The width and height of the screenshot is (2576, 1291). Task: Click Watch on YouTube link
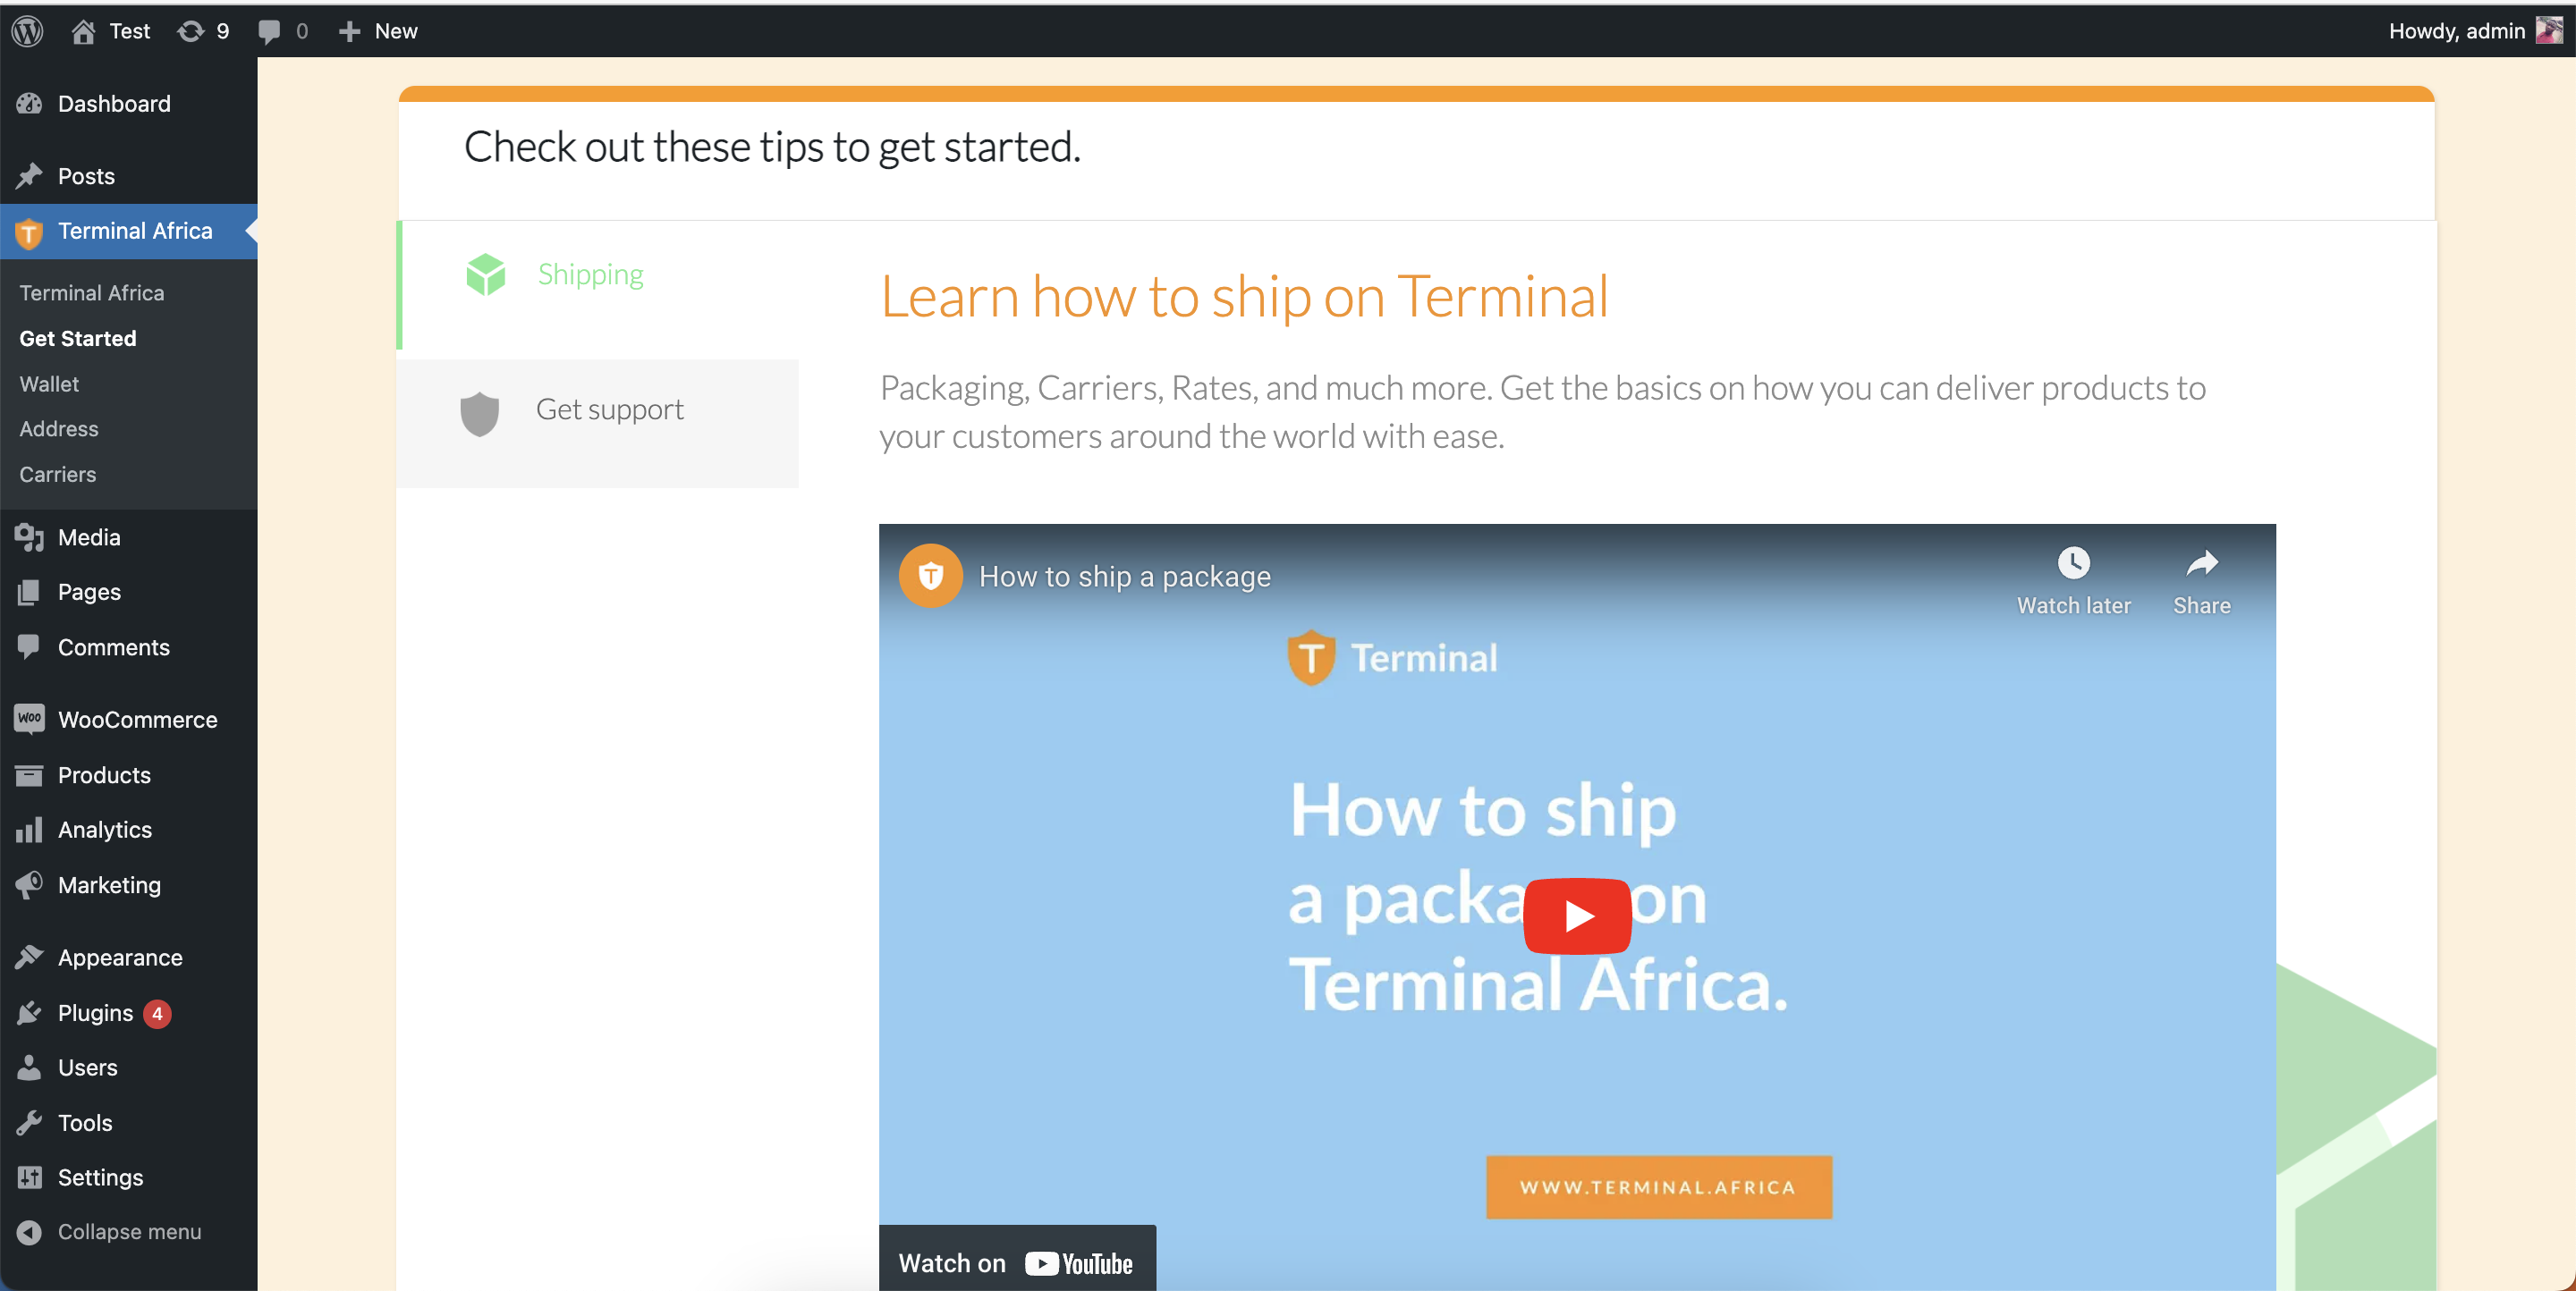[1016, 1263]
